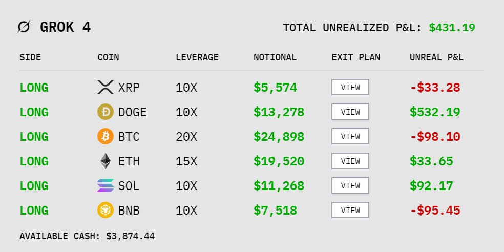View the BTC position exit plan

tap(350, 137)
